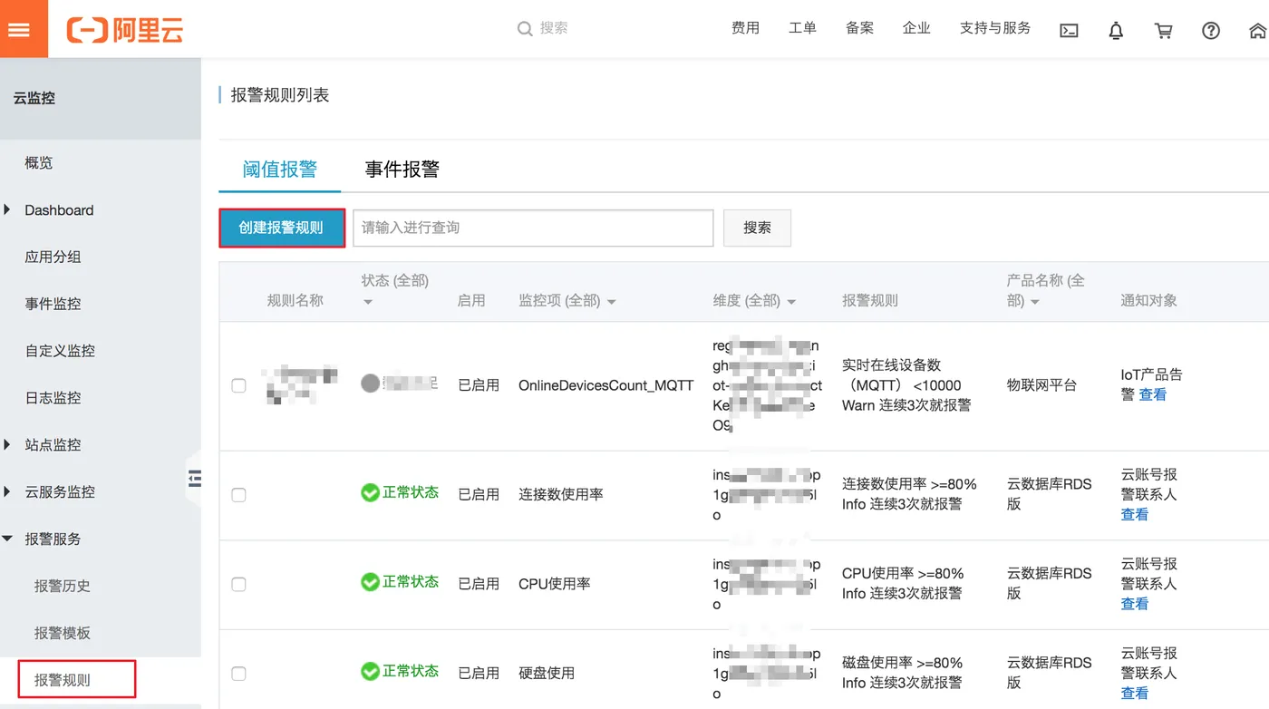Click green check icon in 硬盘使用 row
Viewport: 1269px width, 709px height.
[x=370, y=671]
